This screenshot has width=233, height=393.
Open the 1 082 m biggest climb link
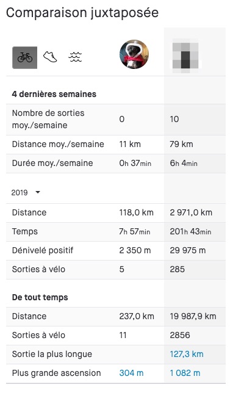[185, 373]
